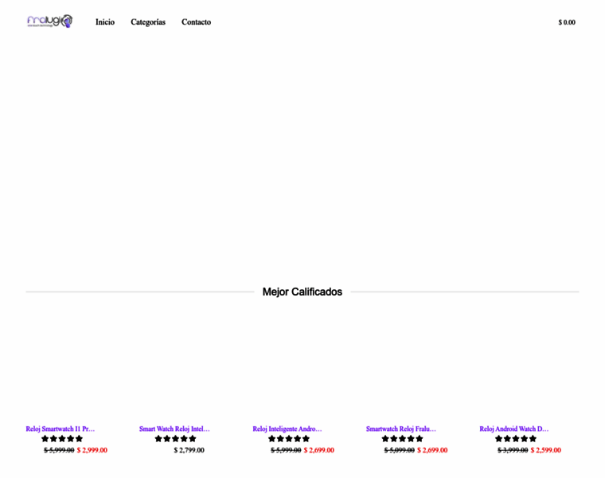Open product Reloj Smartwatch I1 Pr…
The height and width of the screenshot is (478, 605).
pos(60,429)
